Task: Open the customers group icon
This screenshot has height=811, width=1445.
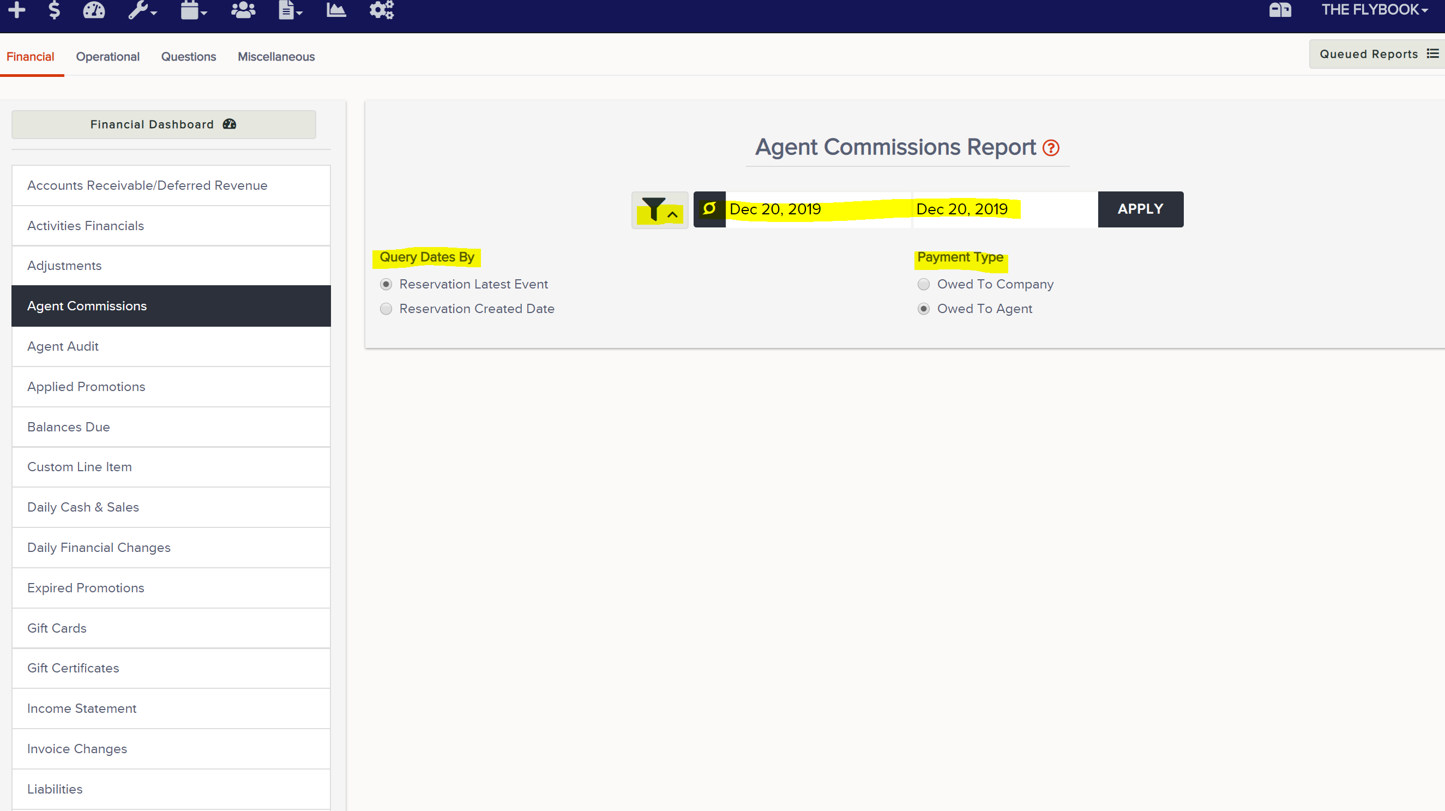Action: click(x=243, y=9)
